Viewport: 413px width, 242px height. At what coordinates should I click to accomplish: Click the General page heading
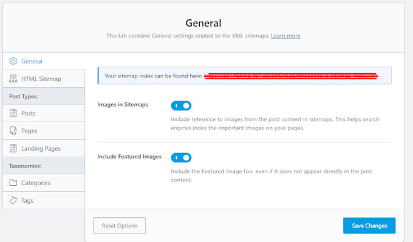point(203,23)
